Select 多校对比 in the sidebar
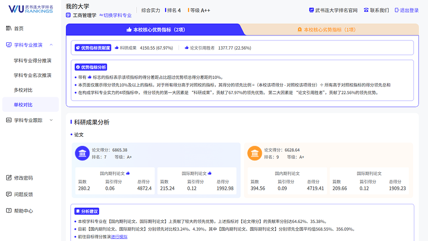 (x=23, y=90)
